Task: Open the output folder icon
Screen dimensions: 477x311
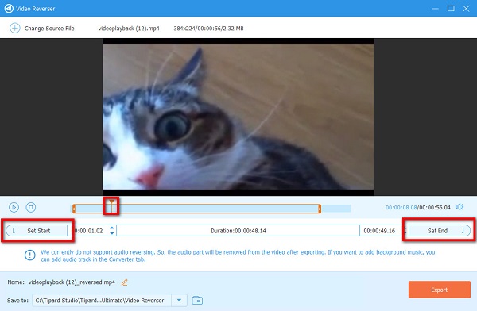Action: pyautogui.click(x=197, y=301)
